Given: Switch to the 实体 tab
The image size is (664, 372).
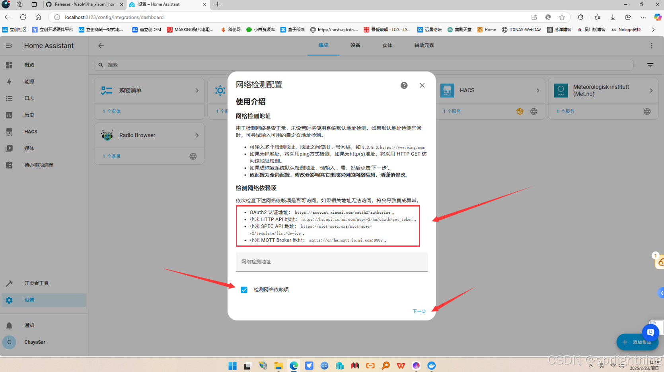Looking at the screenshot, I should tap(387, 45).
